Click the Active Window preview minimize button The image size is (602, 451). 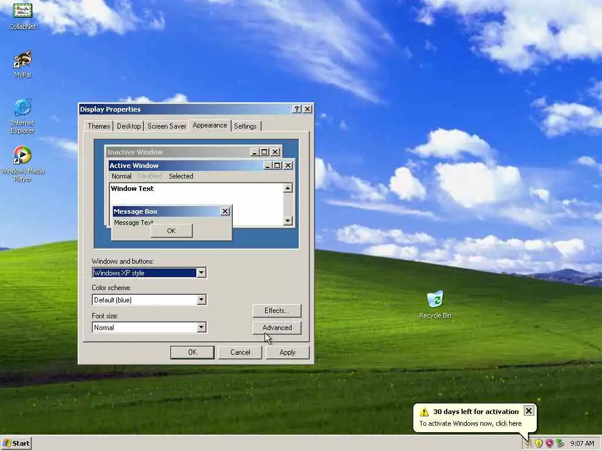[267, 165]
